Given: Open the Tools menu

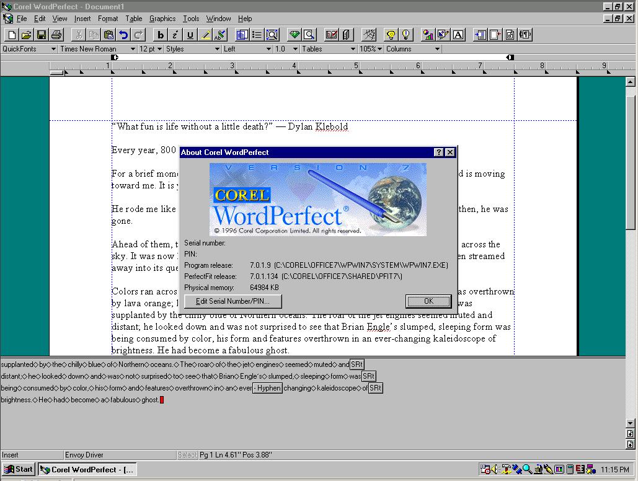Looking at the screenshot, I should point(191,19).
